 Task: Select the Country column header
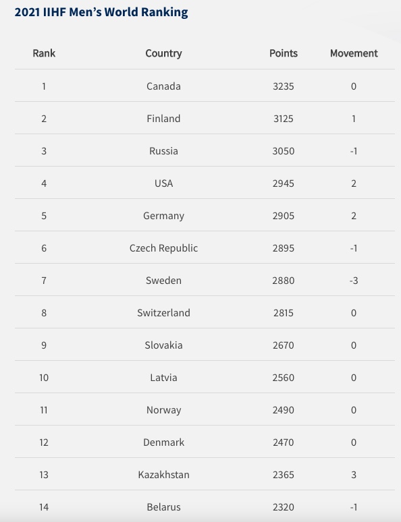163,53
